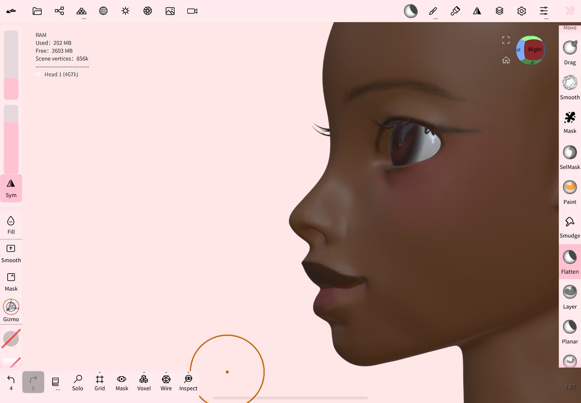Open the Topology menu with stacked blocks
The image size is (581, 403).
pos(82,11)
